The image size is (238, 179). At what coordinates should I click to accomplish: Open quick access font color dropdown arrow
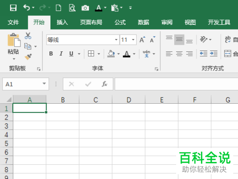coord(105,8)
